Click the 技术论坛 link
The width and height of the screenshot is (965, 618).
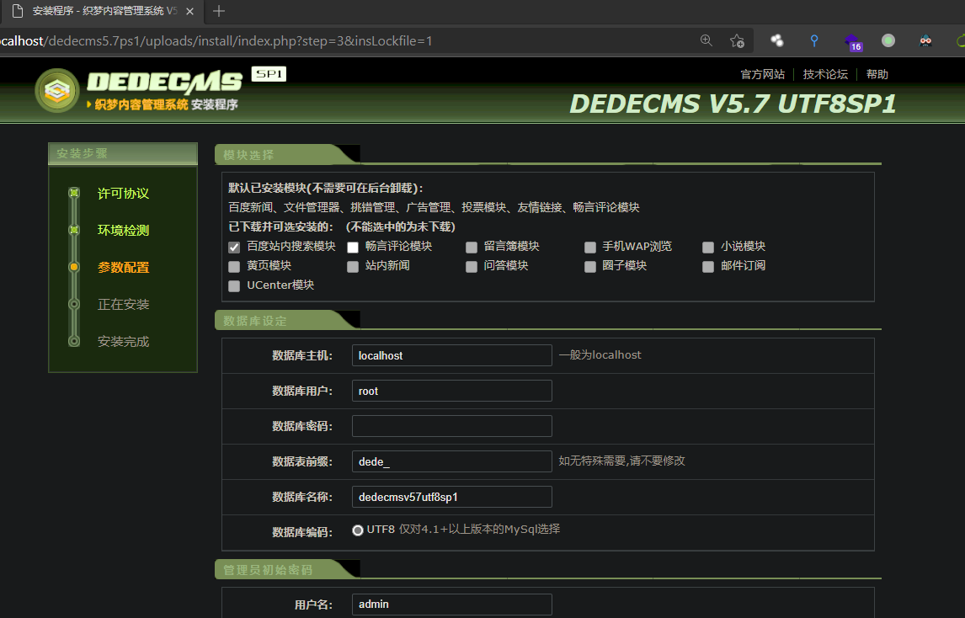click(824, 74)
